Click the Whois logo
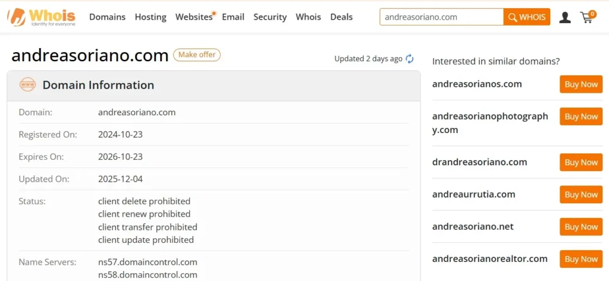This screenshot has height=281, width=609. point(41,17)
